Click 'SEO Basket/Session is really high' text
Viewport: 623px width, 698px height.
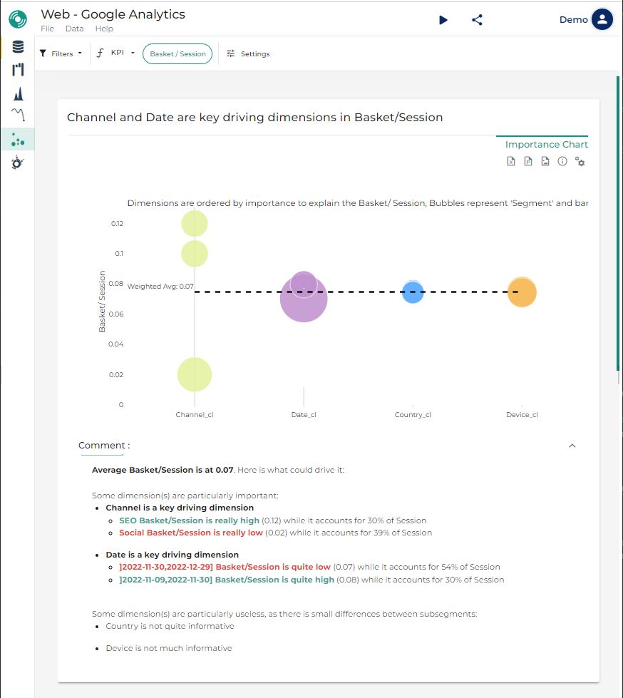[x=189, y=520]
